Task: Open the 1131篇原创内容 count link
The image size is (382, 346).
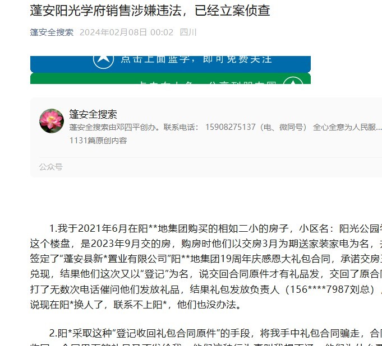Action: 98,141
